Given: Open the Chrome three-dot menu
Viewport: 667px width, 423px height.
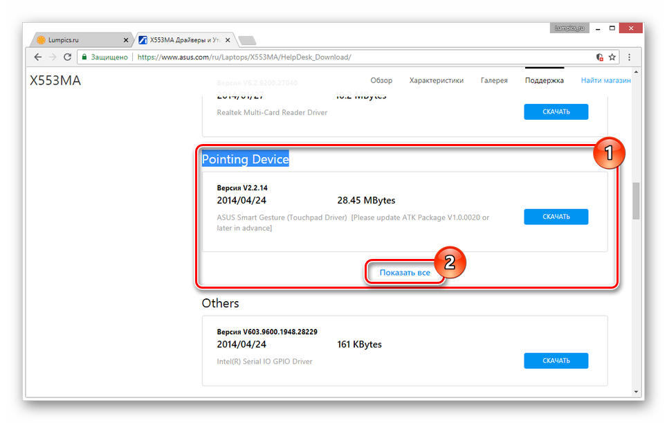Looking at the screenshot, I should pyautogui.click(x=629, y=57).
